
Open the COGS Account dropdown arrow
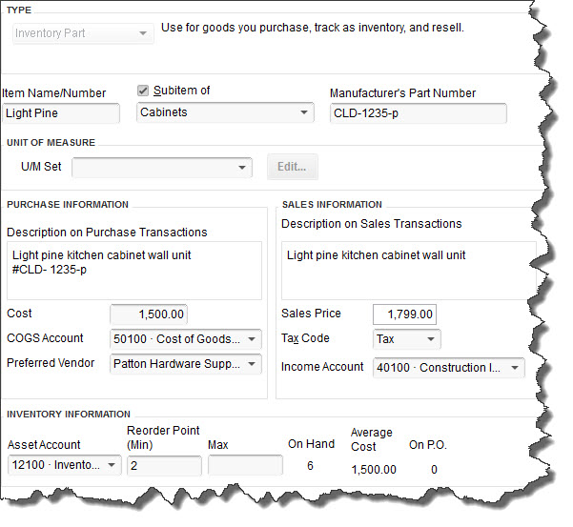pos(252,339)
